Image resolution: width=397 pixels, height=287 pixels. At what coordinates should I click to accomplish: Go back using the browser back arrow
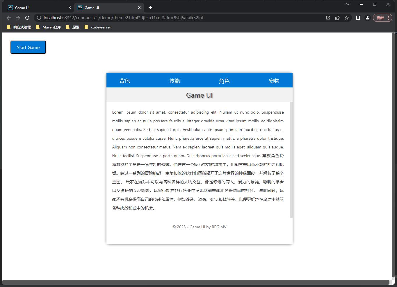pyautogui.click(x=9, y=18)
